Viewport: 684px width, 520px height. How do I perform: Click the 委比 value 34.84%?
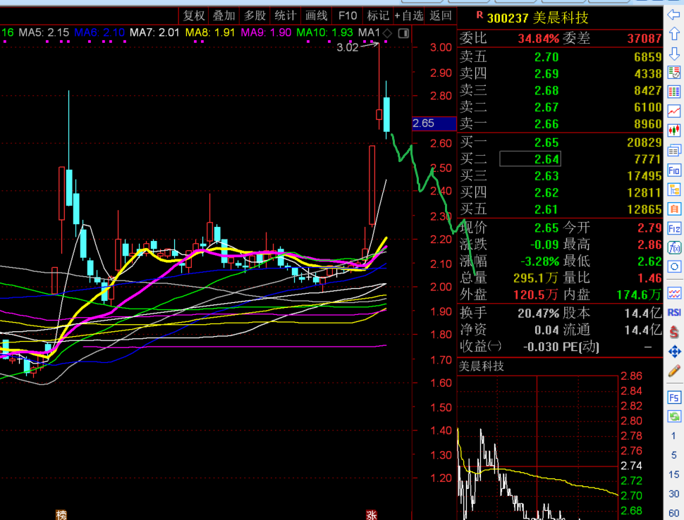[538, 38]
